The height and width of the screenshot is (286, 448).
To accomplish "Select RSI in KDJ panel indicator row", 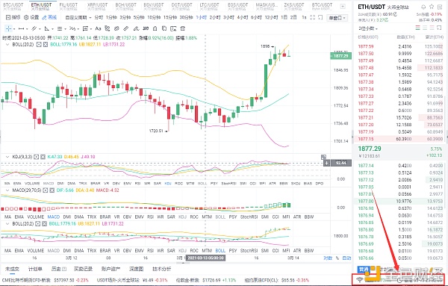I will point(137,184).
